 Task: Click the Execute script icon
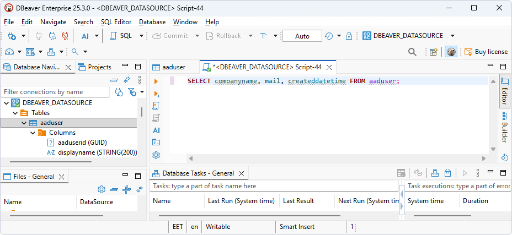click(x=156, y=106)
